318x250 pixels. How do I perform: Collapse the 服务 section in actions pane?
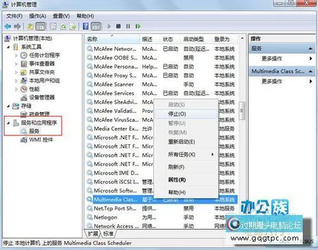coord(310,48)
